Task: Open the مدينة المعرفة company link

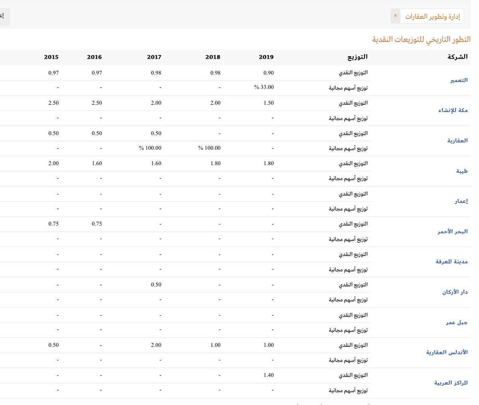Action: pyautogui.click(x=451, y=262)
